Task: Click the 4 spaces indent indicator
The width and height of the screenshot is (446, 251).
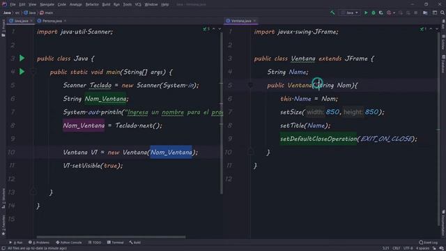Action: [422, 248]
